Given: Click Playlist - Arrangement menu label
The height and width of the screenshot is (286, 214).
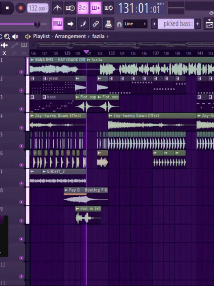Looking at the screenshot, I should pos(59,36).
